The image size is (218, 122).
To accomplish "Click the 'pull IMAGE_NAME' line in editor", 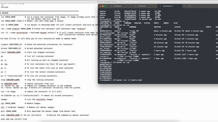I will click(x=38, y=111).
